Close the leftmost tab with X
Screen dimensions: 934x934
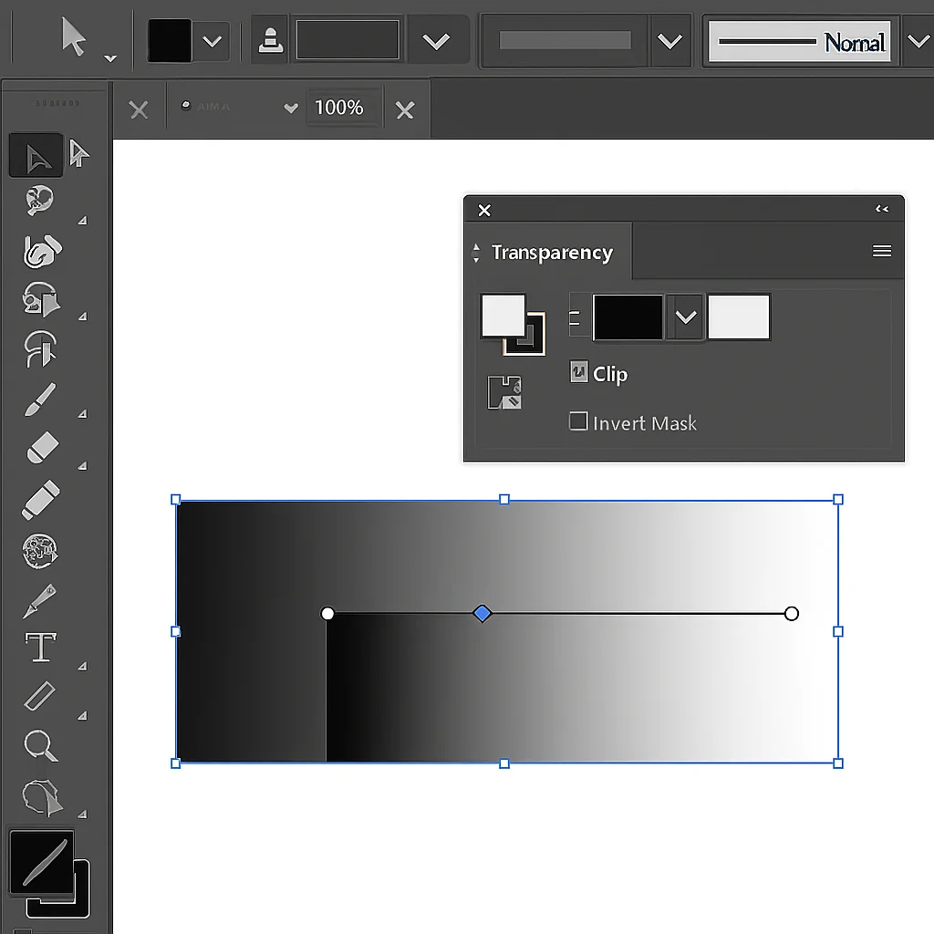click(x=139, y=109)
